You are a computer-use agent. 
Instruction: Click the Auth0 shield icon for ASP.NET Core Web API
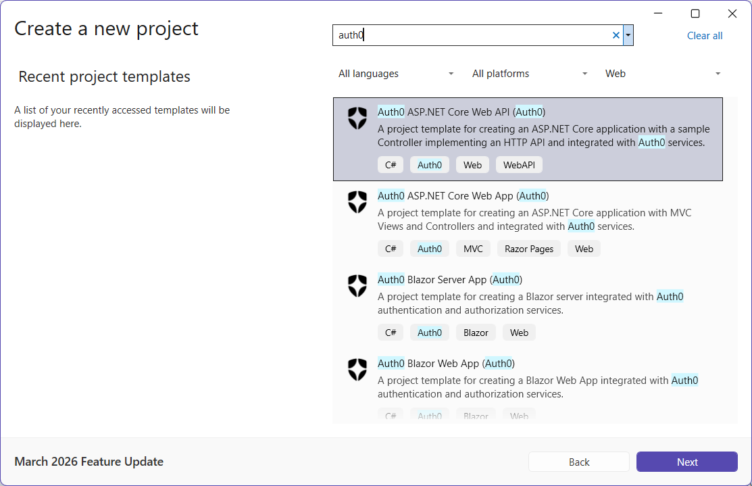point(357,118)
